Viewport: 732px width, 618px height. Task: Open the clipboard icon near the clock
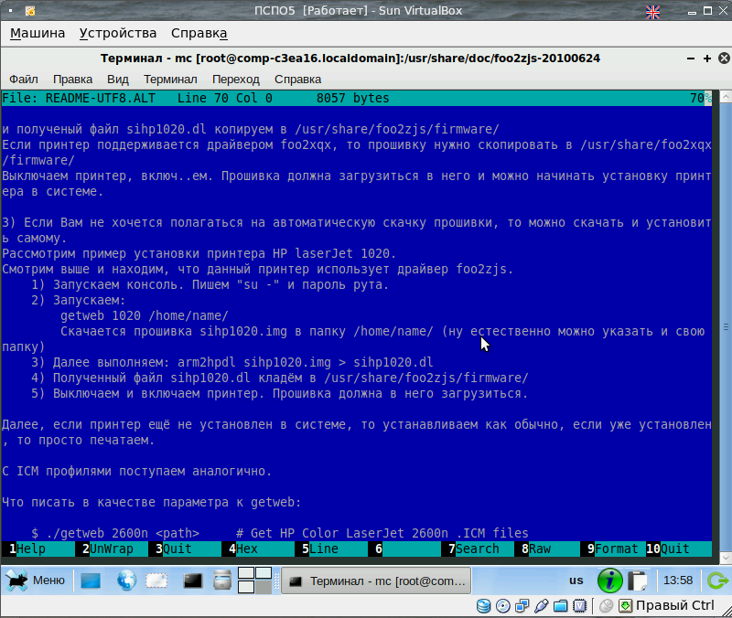pos(638,580)
